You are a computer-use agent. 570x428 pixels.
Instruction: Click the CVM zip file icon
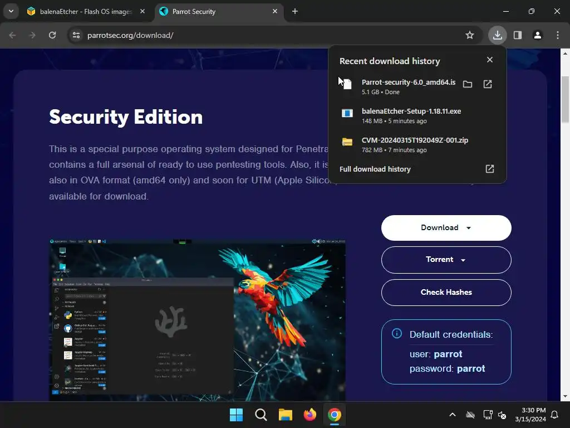point(347,142)
